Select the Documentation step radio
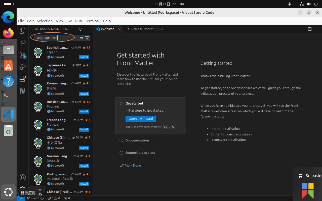This screenshot has width=322, height=201. (x=122, y=140)
